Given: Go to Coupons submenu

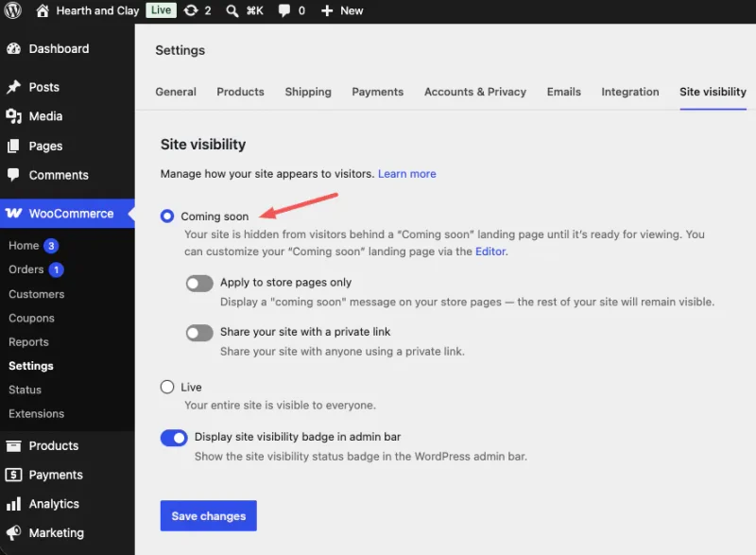Looking at the screenshot, I should point(31,319).
